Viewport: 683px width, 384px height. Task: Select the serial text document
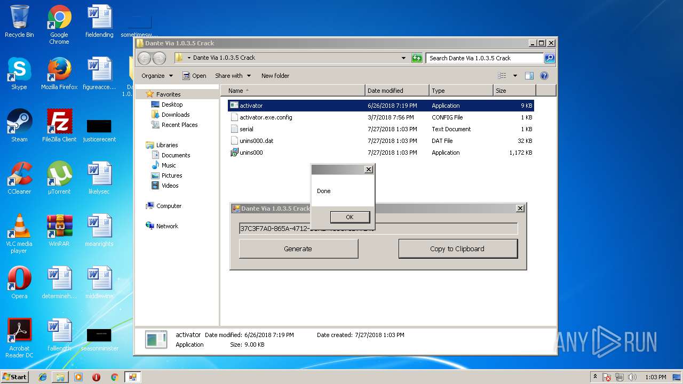tap(381, 129)
